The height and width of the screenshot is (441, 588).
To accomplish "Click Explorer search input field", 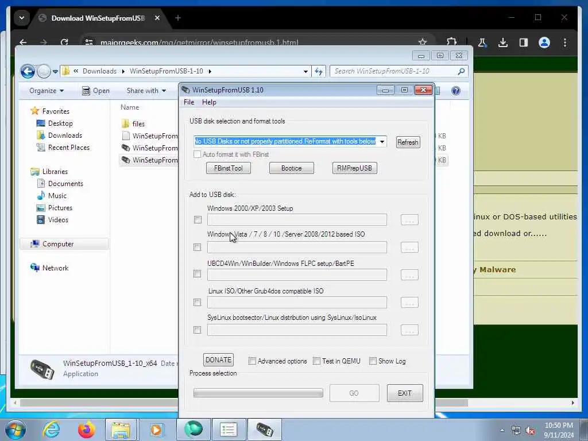I will click(x=394, y=71).
